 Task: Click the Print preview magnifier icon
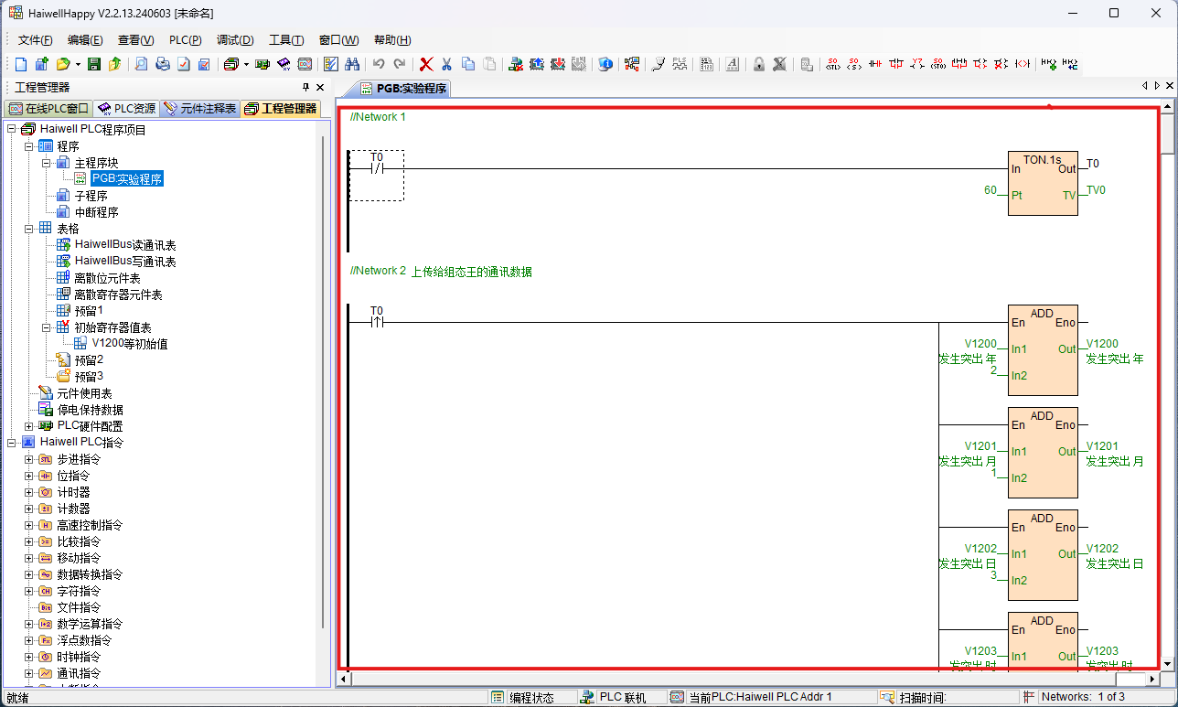pyautogui.click(x=141, y=64)
